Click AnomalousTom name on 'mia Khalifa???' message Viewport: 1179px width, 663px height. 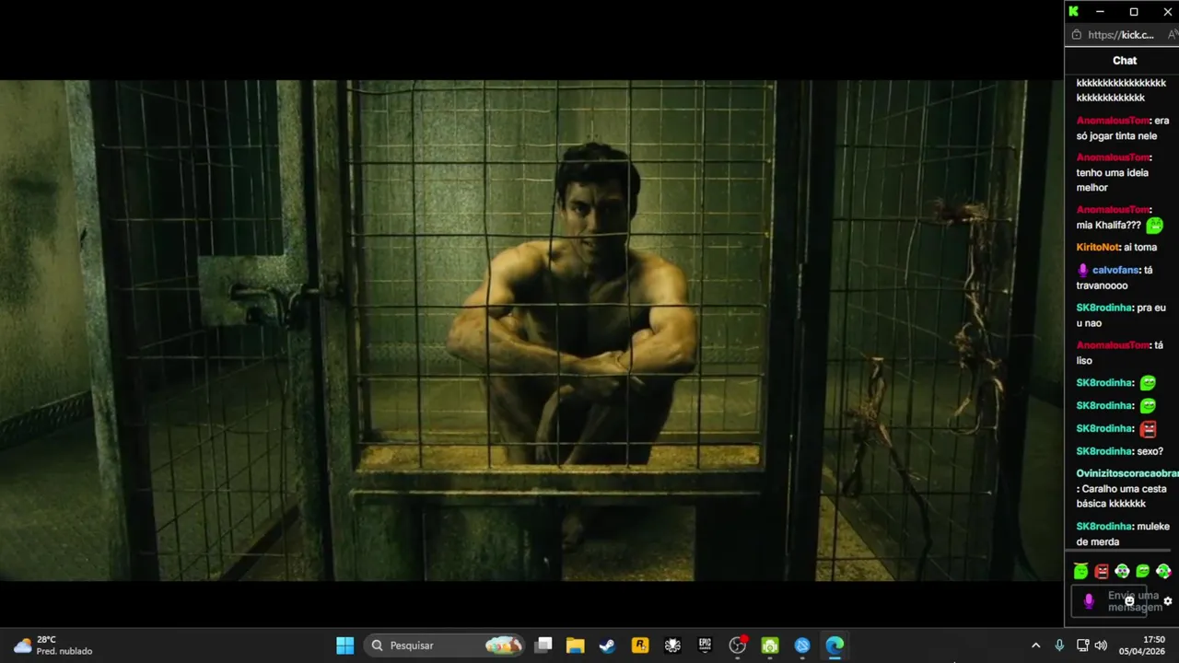coord(1113,210)
